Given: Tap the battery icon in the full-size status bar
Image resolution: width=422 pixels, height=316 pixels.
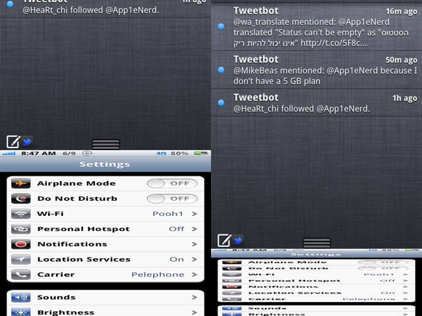Looking at the screenshot, I should coord(201,153).
